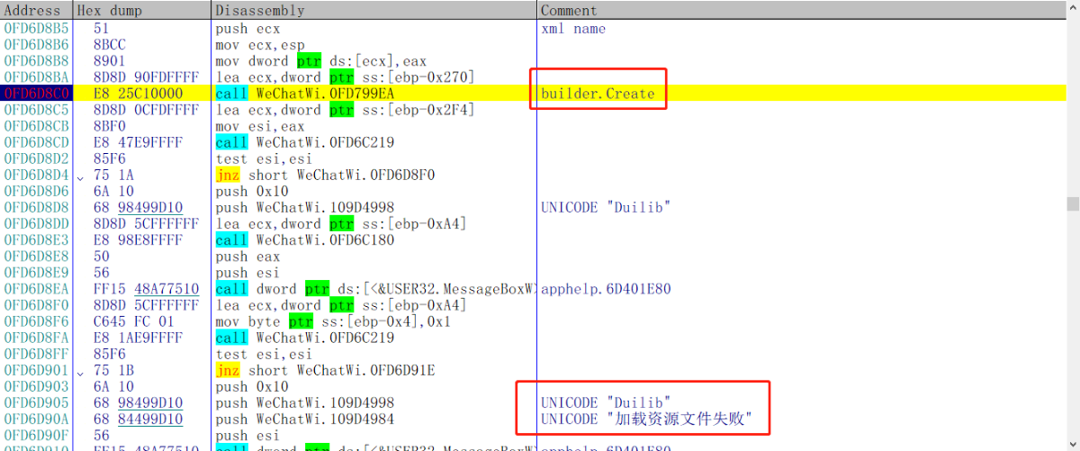The width and height of the screenshot is (1080, 451).
Task: Select address 0FD6D8D8
Action: point(37,208)
